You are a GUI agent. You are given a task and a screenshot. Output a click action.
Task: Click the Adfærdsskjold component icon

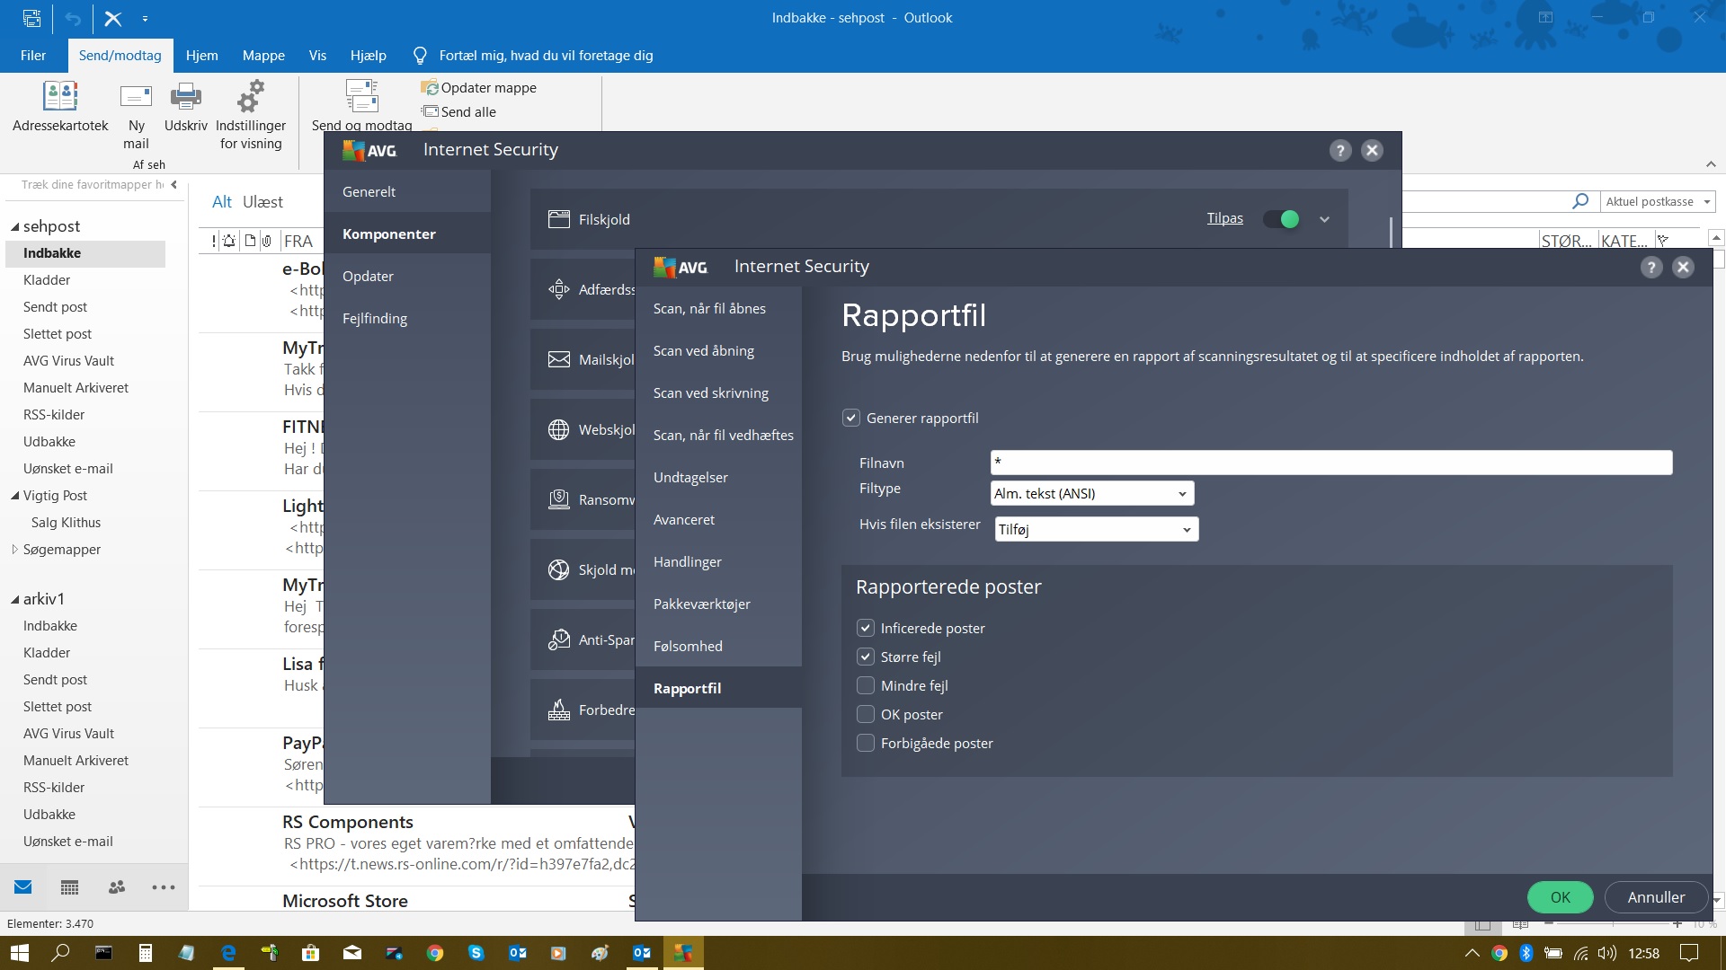[x=559, y=289]
